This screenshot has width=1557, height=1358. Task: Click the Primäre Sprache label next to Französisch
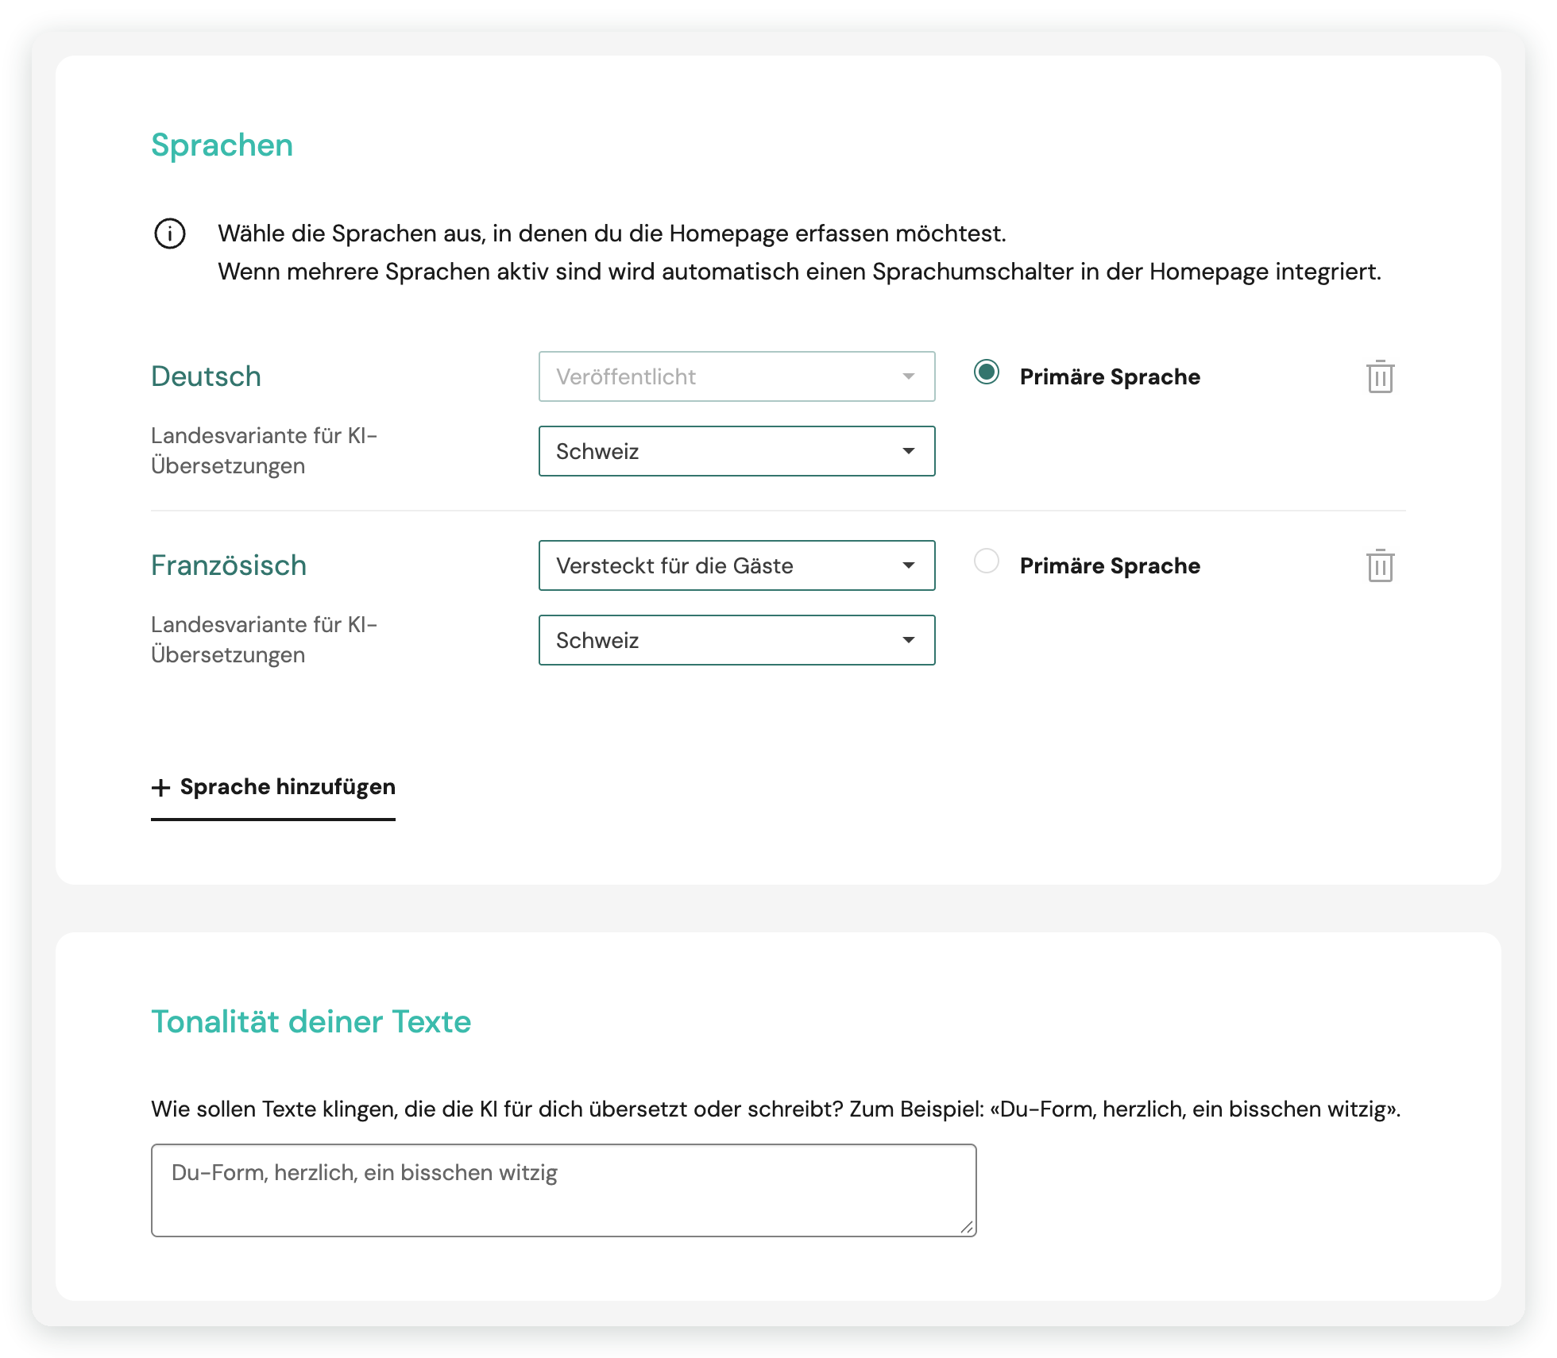pyautogui.click(x=1110, y=565)
